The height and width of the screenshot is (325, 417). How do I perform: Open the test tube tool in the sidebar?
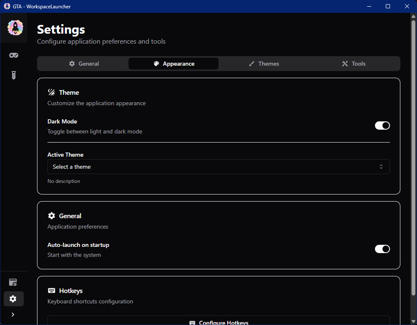pyautogui.click(x=14, y=75)
